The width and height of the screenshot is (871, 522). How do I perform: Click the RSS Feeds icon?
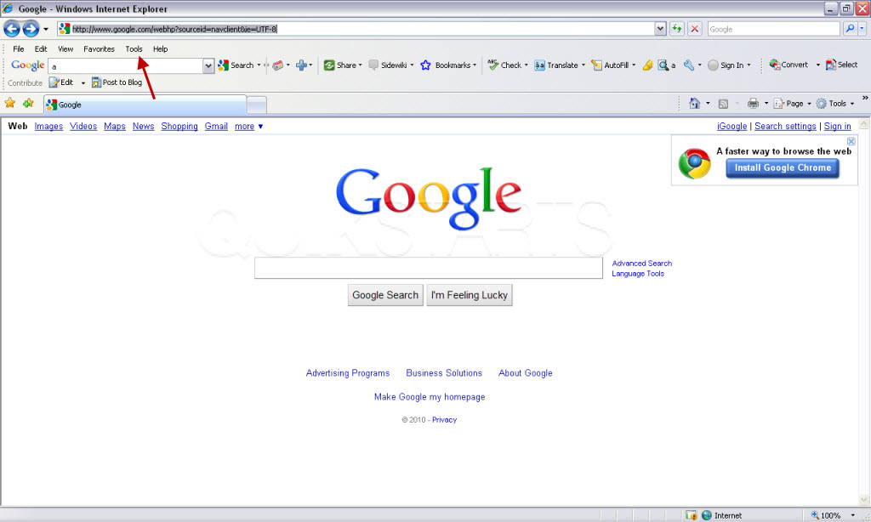click(x=723, y=103)
